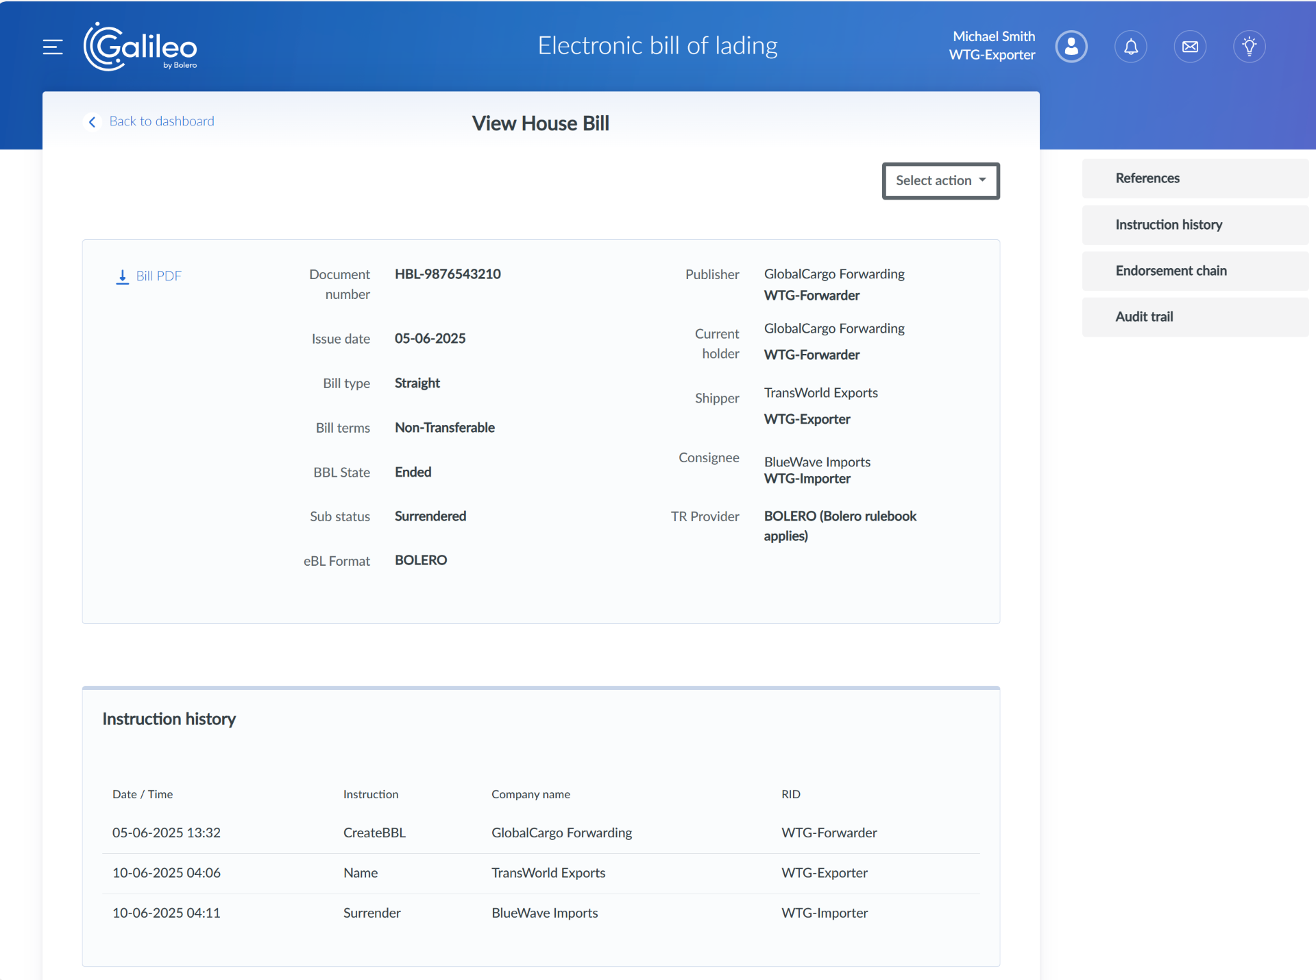Click the Galileo by Bolero logo
This screenshot has width=1316, height=980.
click(141, 47)
